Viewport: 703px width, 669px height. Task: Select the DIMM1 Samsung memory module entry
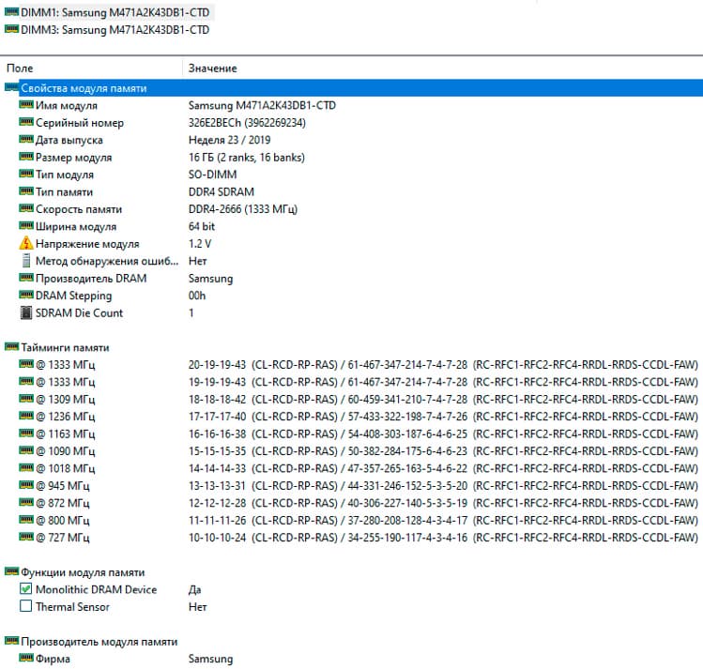pyautogui.click(x=115, y=12)
